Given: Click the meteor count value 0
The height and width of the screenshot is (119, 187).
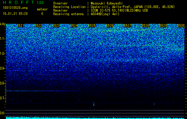Looking at the screenshot, I should click(x=42, y=14).
